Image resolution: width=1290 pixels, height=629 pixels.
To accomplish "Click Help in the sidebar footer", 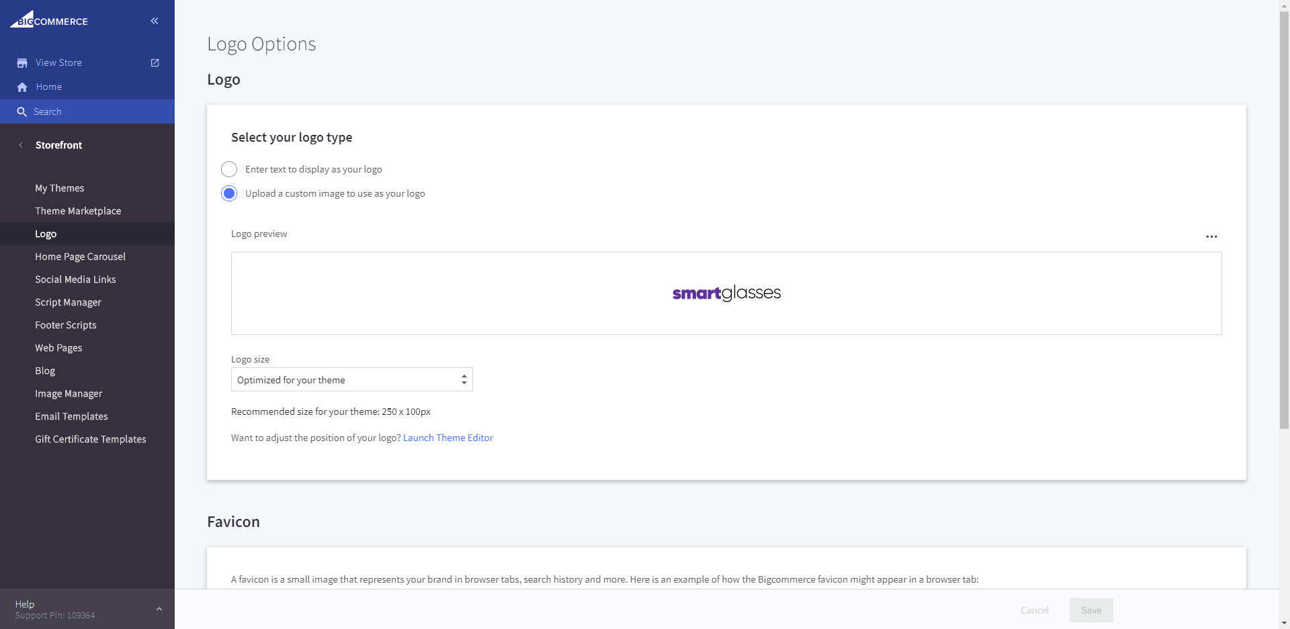I will [25, 604].
